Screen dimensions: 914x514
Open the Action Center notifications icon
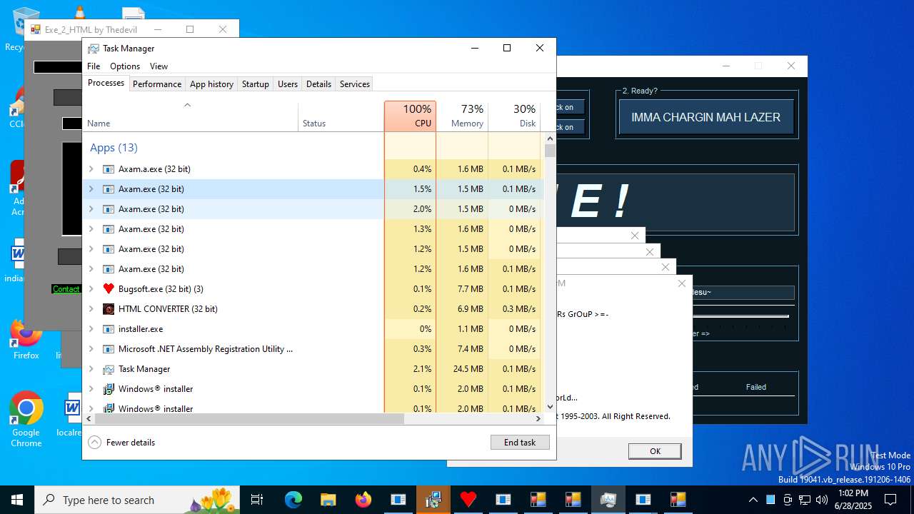click(x=890, y=500)
